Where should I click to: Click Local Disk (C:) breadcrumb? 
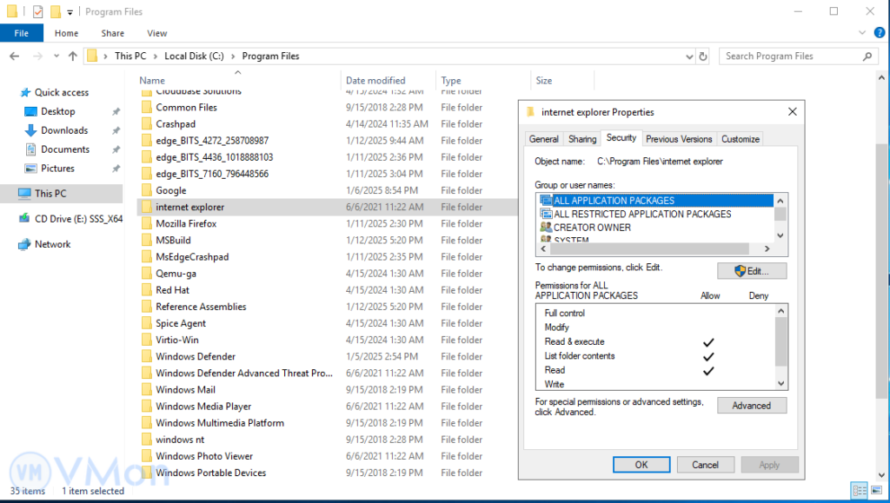click(x=194, y=56)
